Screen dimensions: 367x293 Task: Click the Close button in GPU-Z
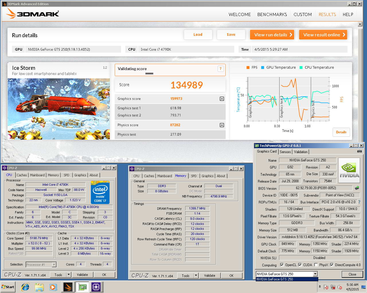[352, 274]
